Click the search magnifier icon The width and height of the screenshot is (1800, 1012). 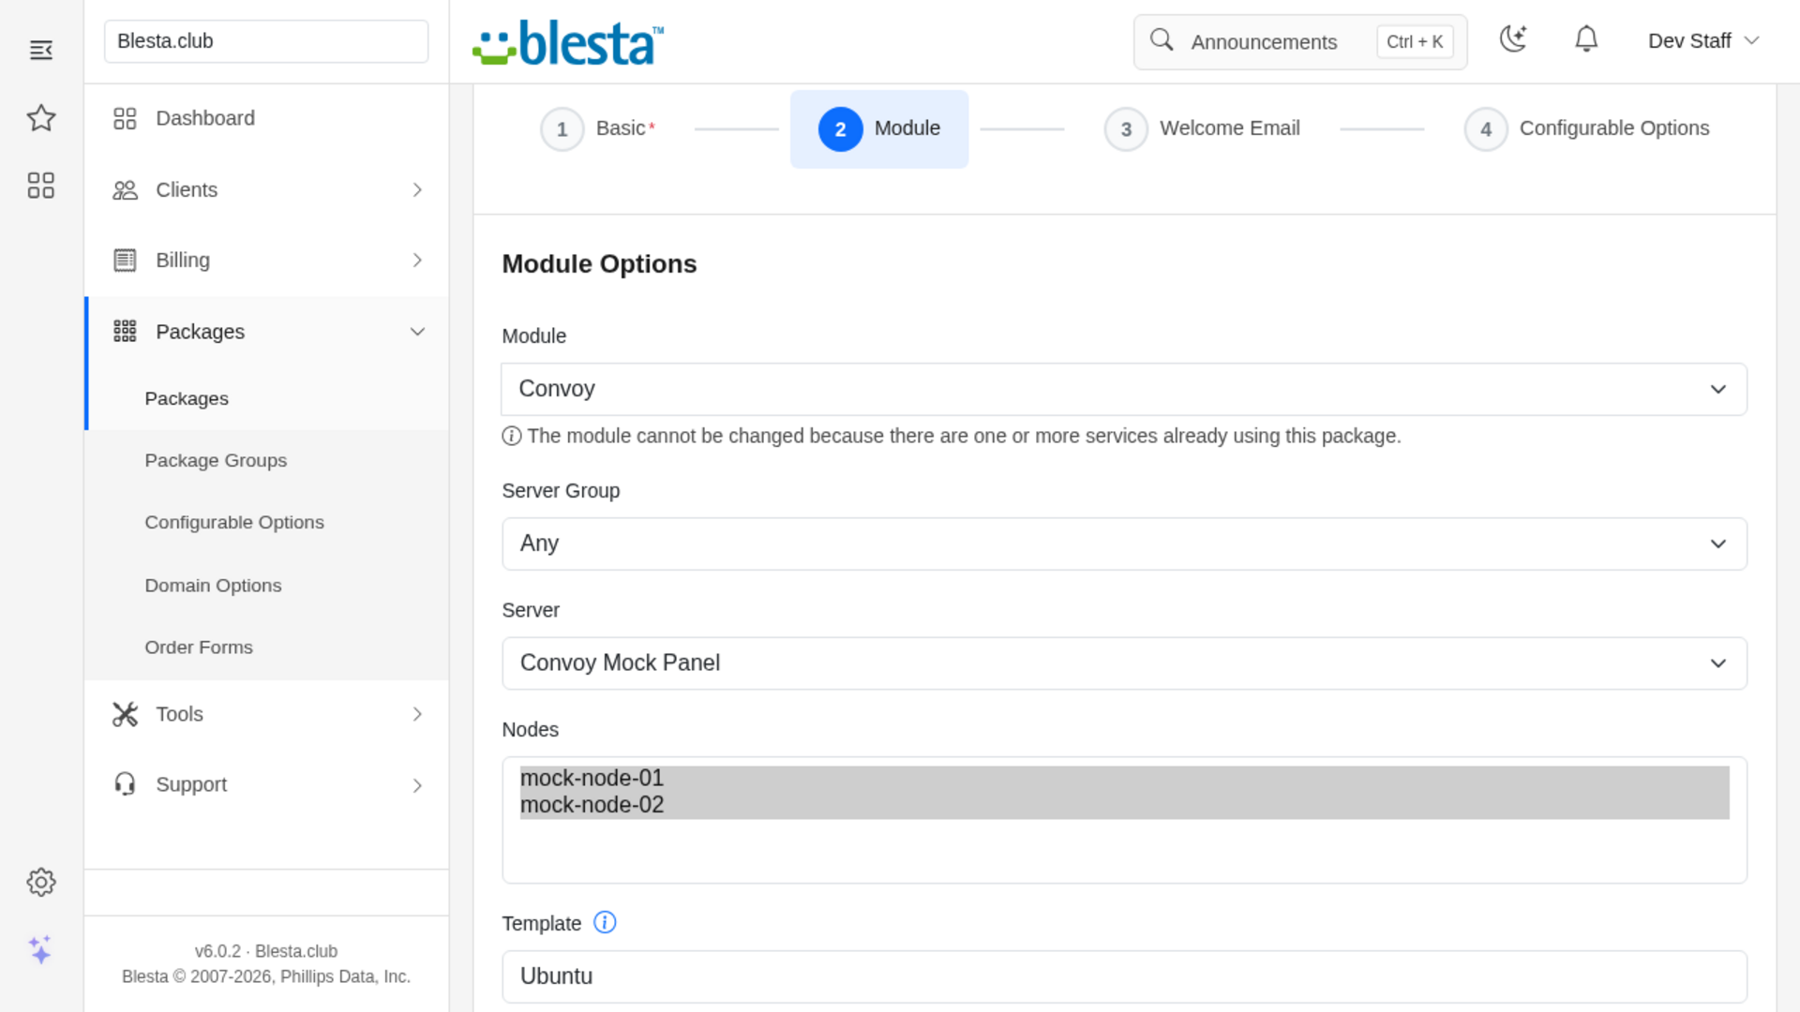[1162, 40]
